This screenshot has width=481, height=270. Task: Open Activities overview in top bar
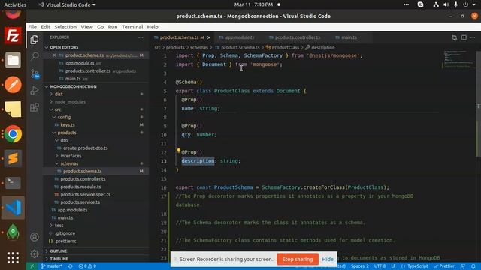[15, 4]
